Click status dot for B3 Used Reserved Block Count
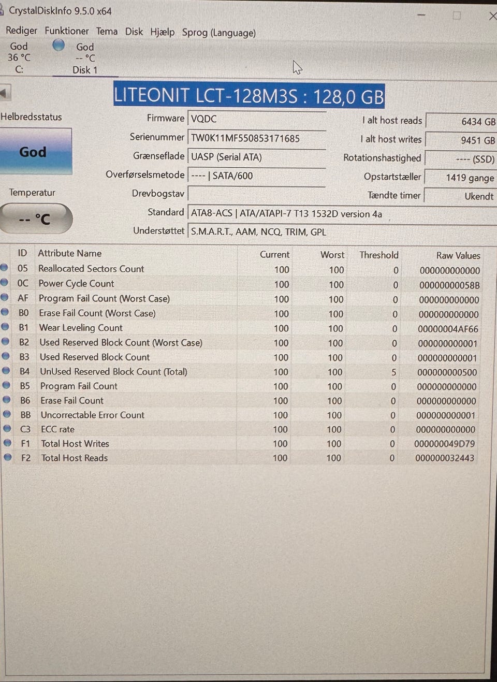This screenshot has width=497, height=682. (6, 356)
